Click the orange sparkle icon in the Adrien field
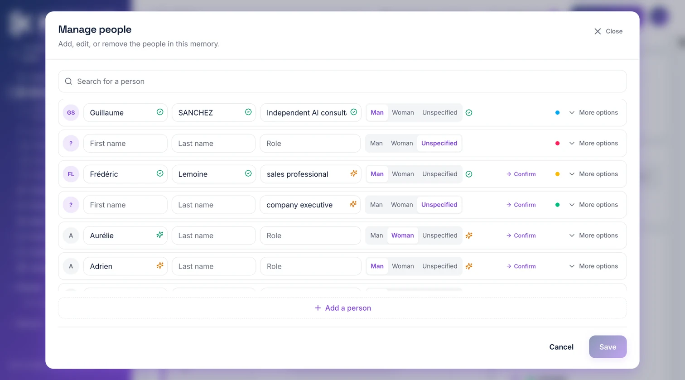The image size is (685, 380). tap(159, 266)
